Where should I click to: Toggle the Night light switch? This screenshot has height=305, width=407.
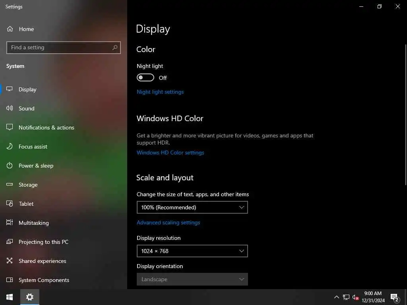coord(145,77)
